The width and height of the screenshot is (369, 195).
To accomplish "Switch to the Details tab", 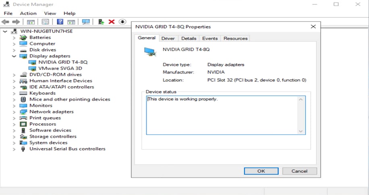I will [189, 38].
